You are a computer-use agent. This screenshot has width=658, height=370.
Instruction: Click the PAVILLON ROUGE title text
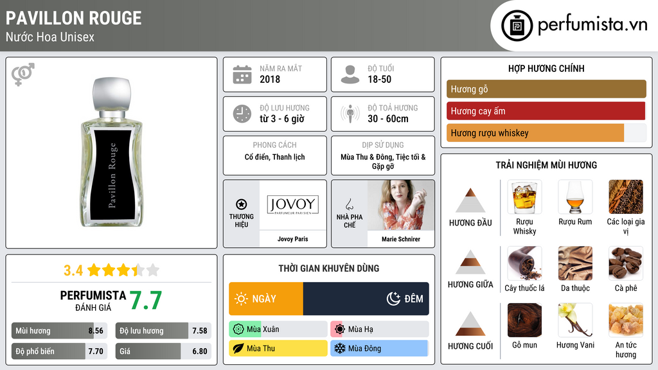(x=73, y=18)
